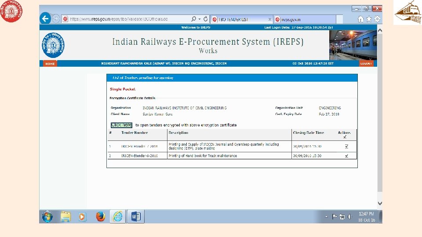This screenshot has width=422, height=237.
Task: Click the vertical scrollbar thumb
Action: tap(380, 112)
